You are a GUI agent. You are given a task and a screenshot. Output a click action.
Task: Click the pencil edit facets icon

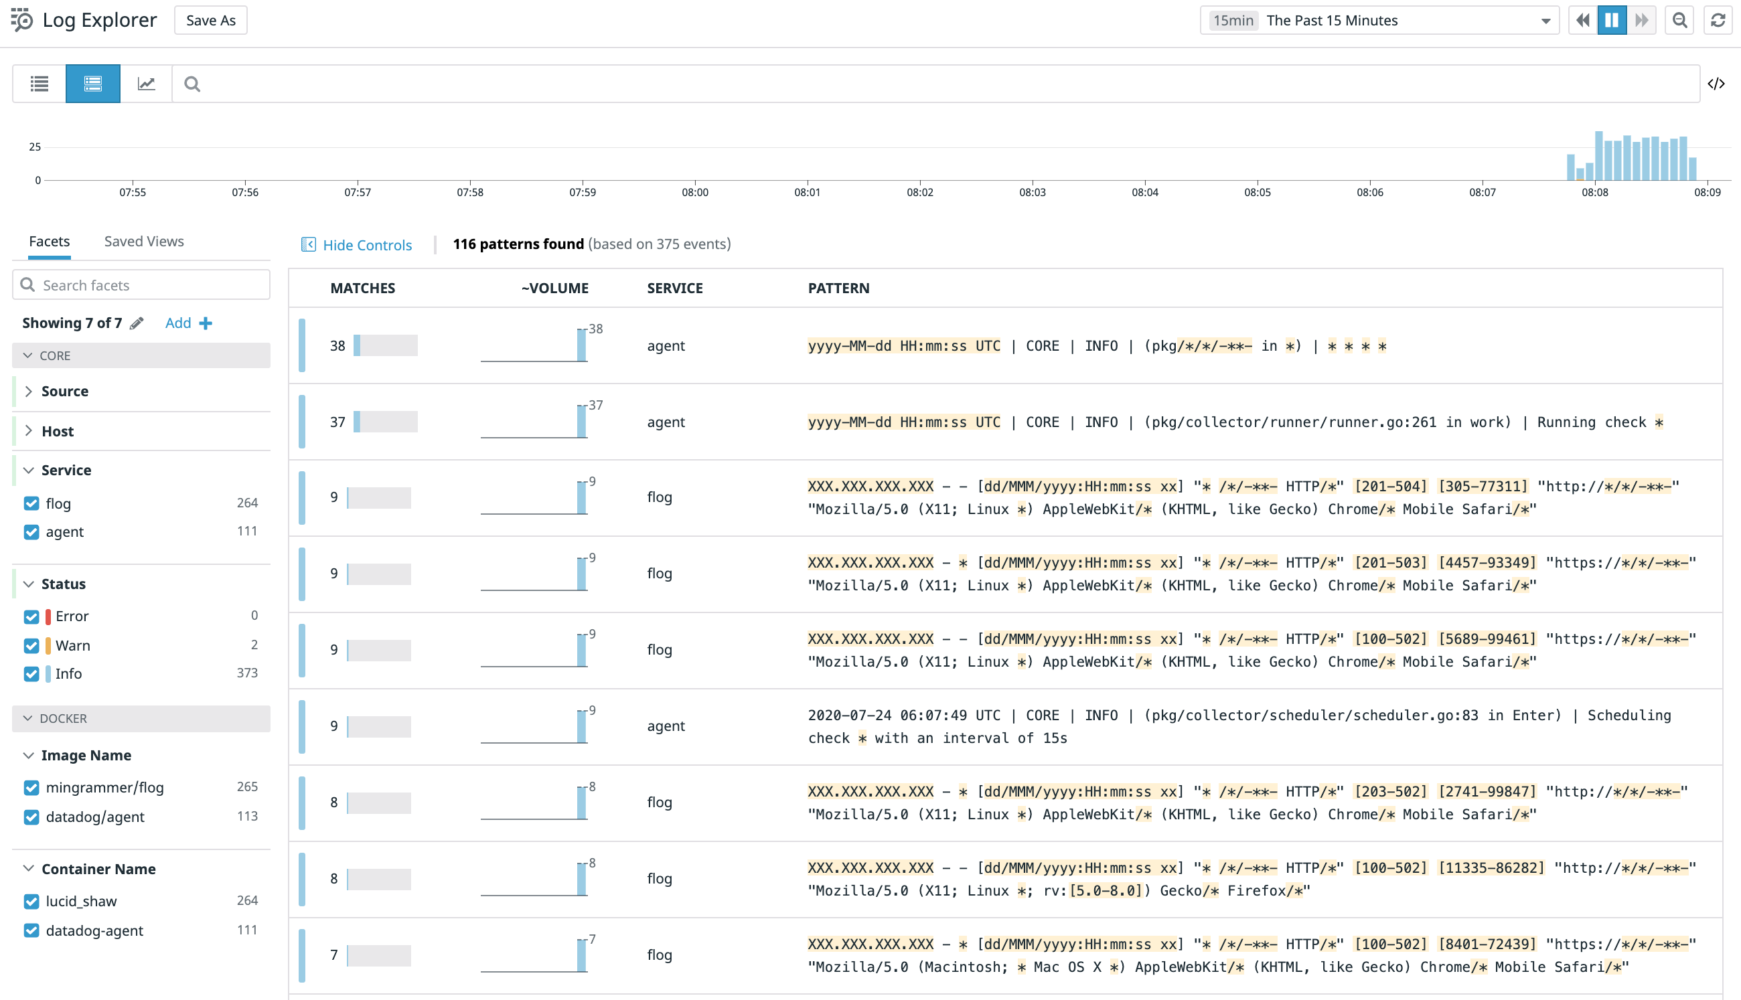(137, 323)
